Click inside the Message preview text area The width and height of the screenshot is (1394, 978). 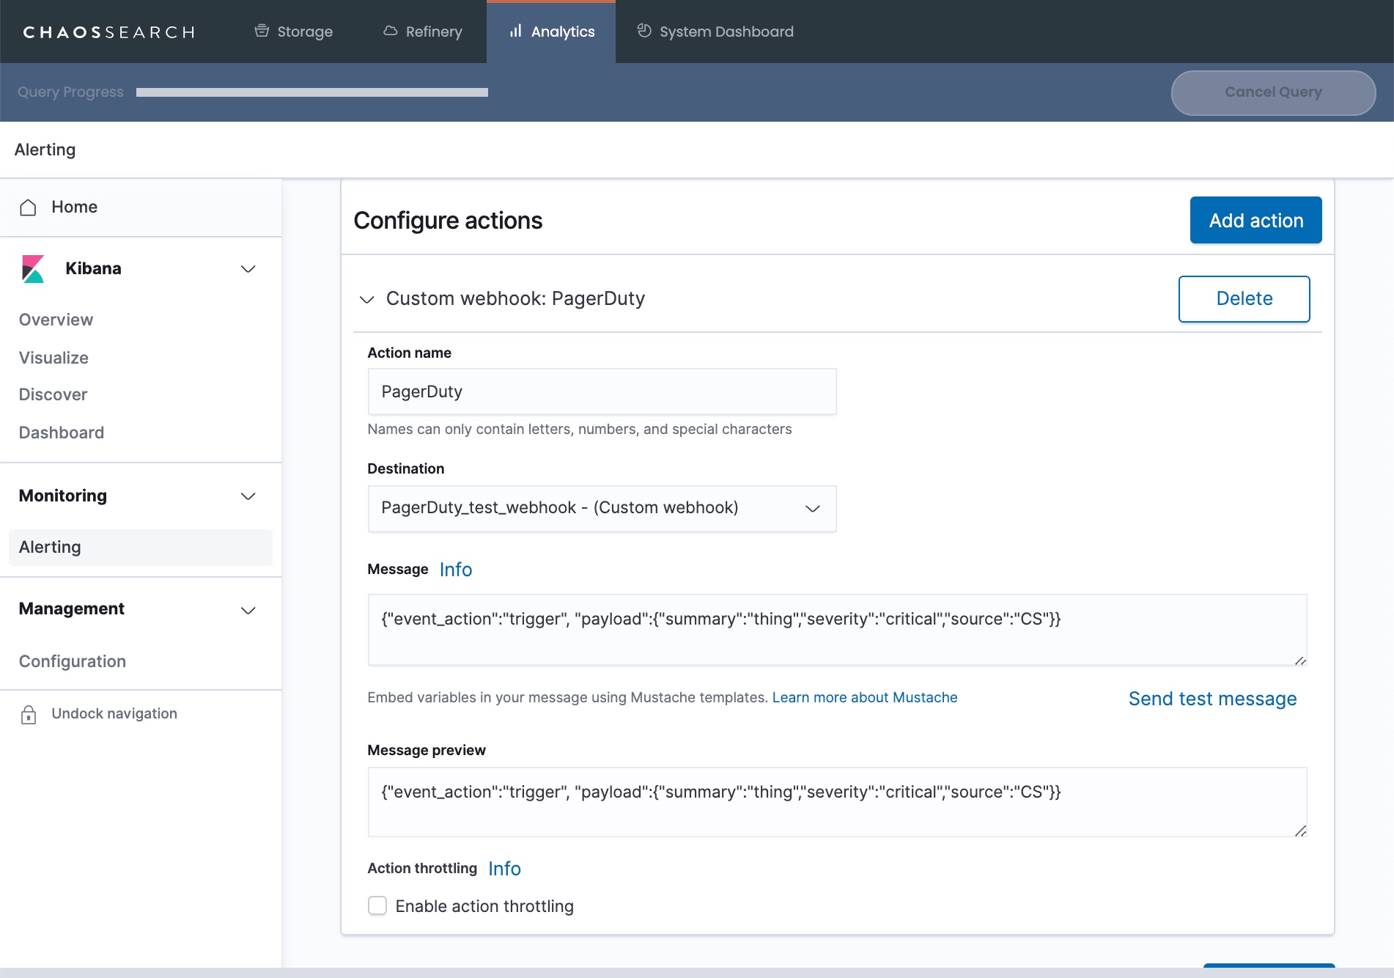837,802
